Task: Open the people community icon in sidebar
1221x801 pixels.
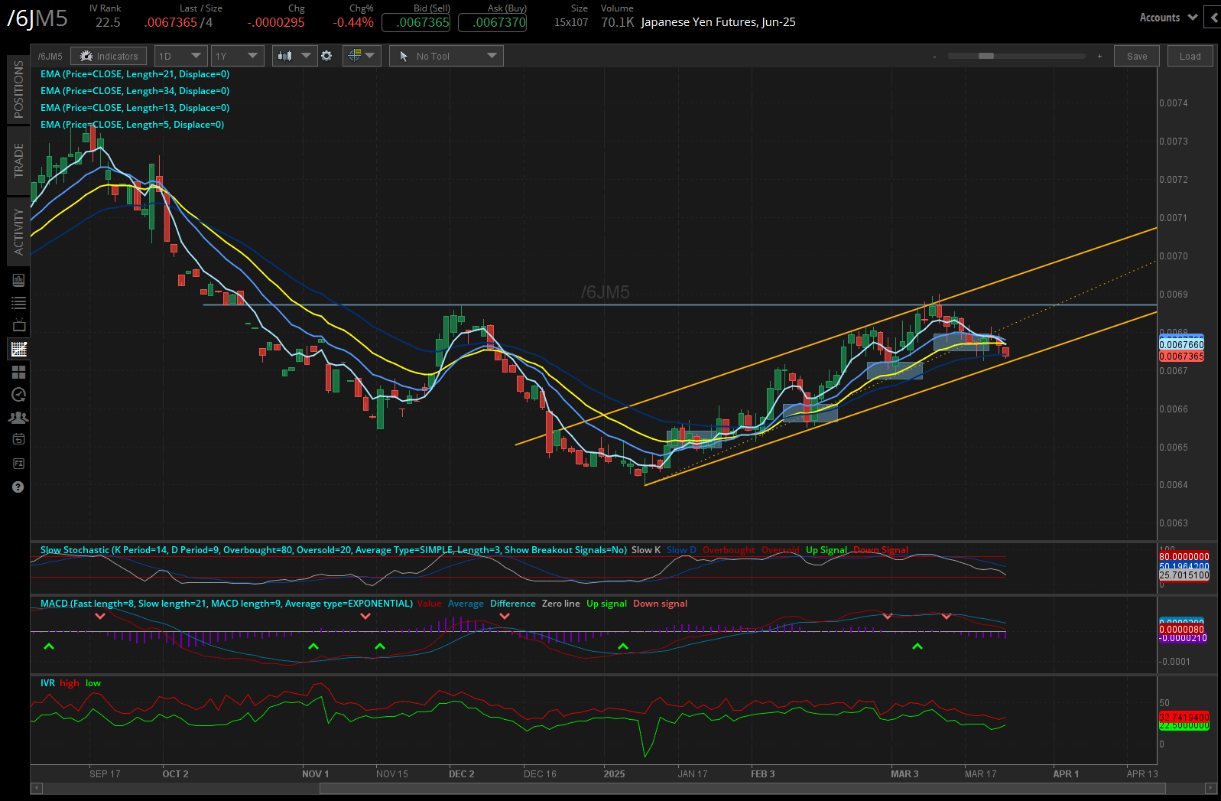Action: coord(18,418)
